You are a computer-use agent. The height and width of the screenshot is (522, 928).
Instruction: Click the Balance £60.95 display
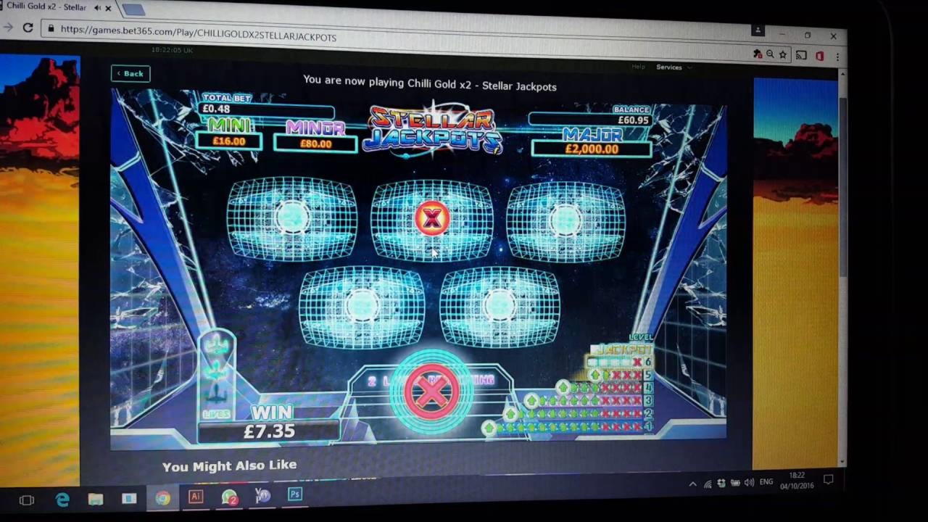pos(590,120)
